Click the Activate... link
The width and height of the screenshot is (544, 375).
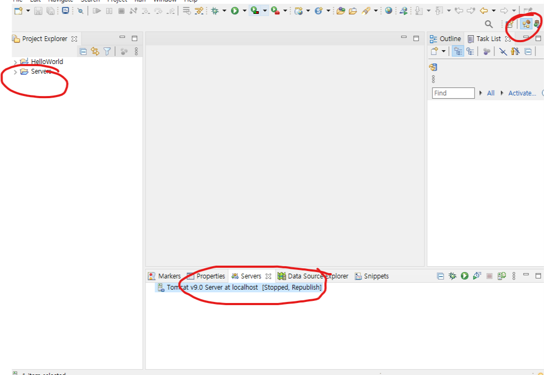click(x=522, y=93)
